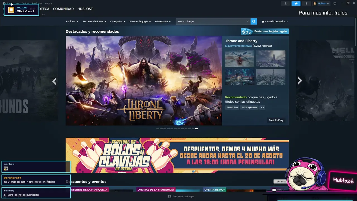Expand the Recomendaciones dropdown
This screenshot has width=357, height=201.
click(95, 21)
